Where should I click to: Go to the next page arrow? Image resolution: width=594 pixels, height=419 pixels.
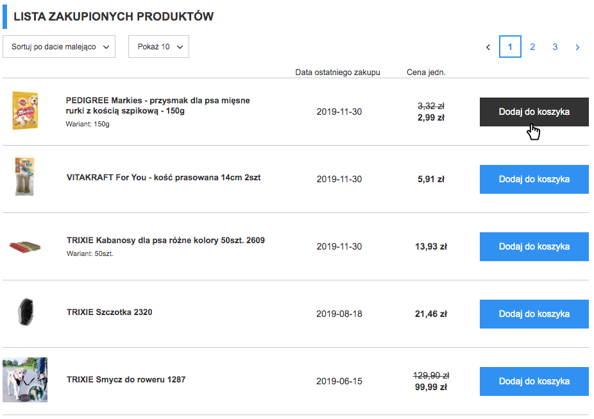point(577,47)
